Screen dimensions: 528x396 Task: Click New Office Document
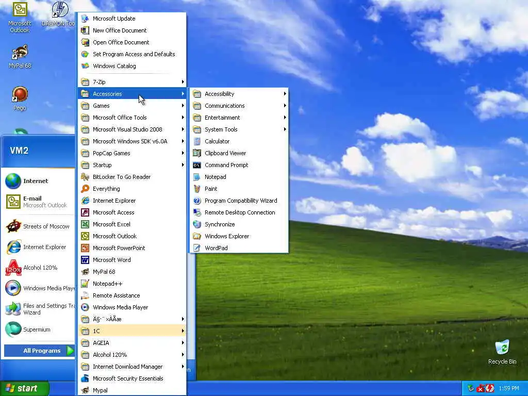coord(132,30)
